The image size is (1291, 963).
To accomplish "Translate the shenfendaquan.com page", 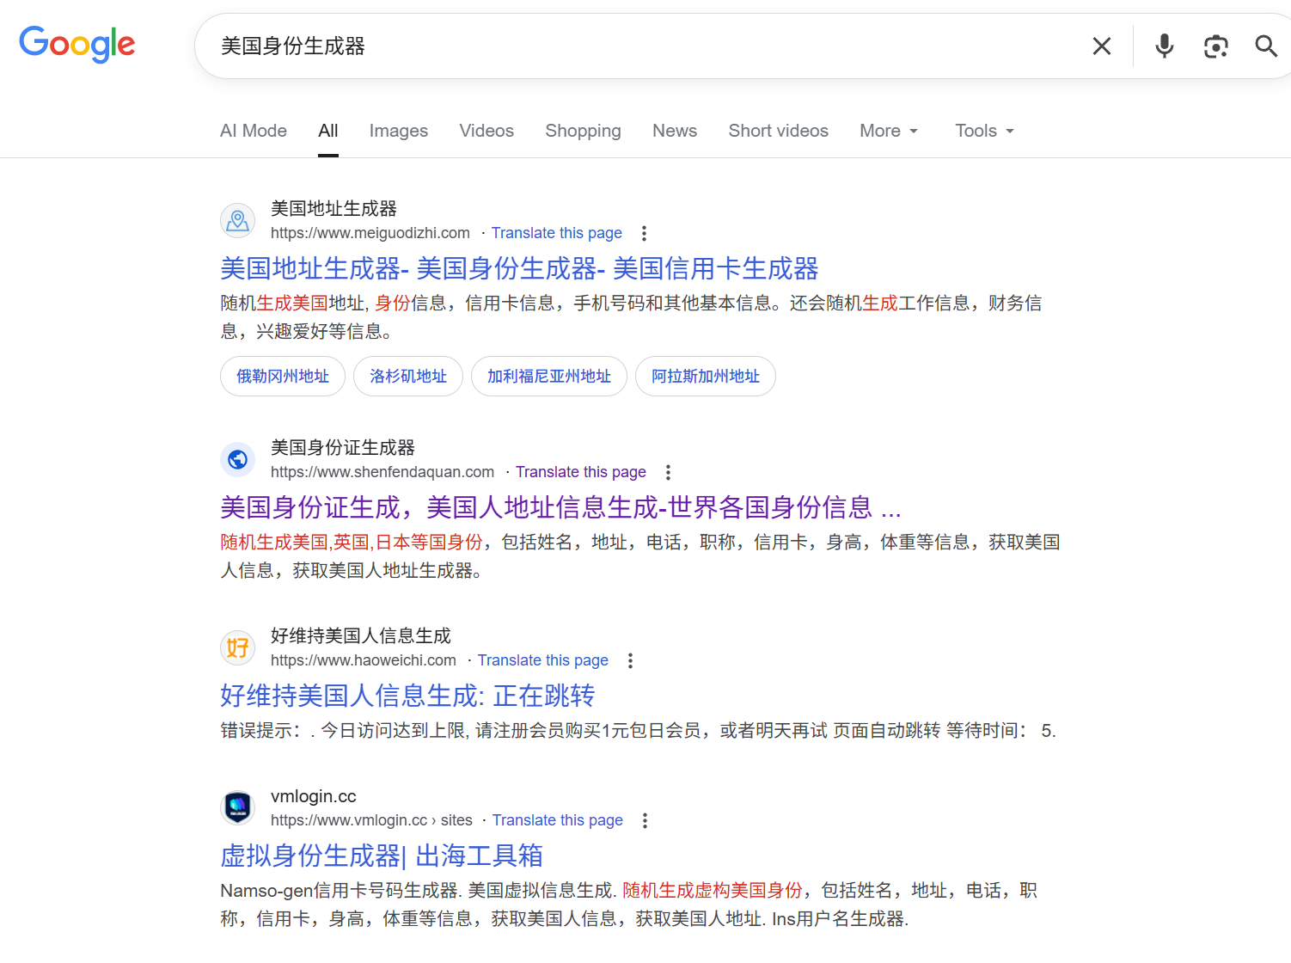I will click(x=581, y=472).
